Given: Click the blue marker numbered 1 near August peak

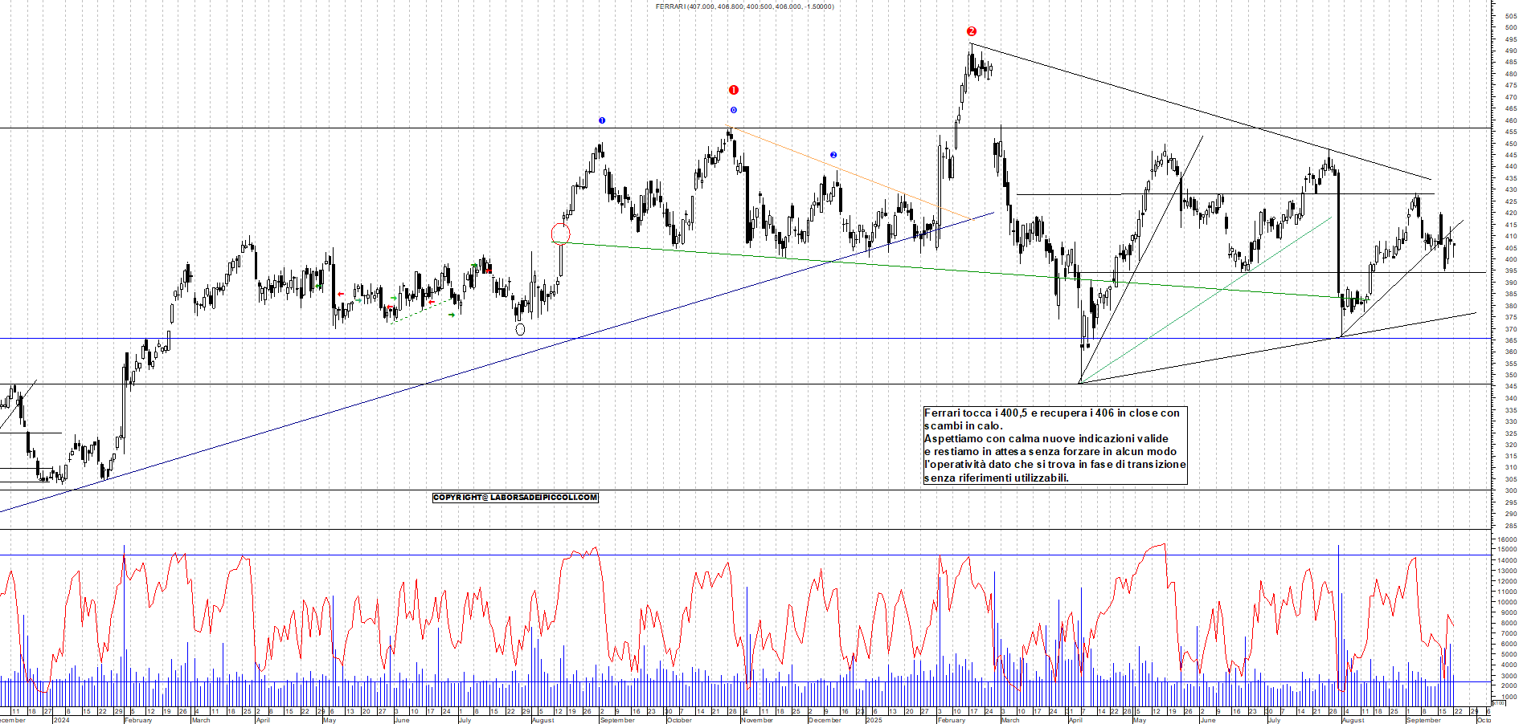Looking at the screenshot, I should coord(602,120).
